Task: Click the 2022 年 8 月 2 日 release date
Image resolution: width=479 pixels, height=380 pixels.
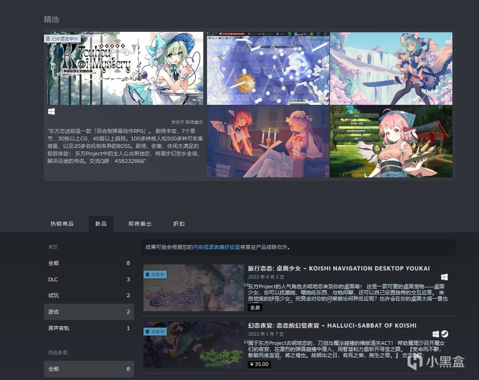Action: (x=266, y=277)
